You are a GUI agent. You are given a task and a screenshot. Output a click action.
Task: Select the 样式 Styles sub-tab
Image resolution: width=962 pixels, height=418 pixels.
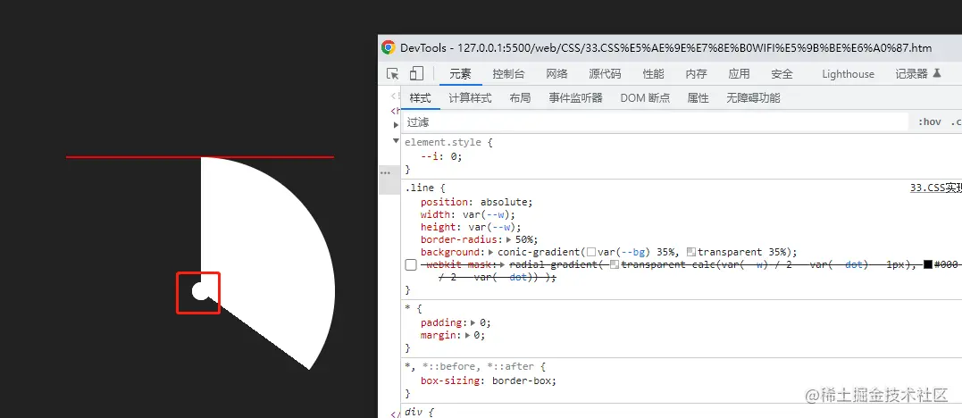point(421,97)
